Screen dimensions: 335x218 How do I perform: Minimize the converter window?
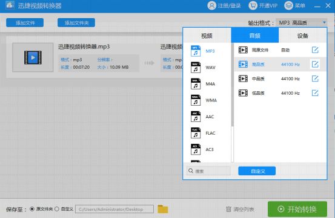pos(317,7)
